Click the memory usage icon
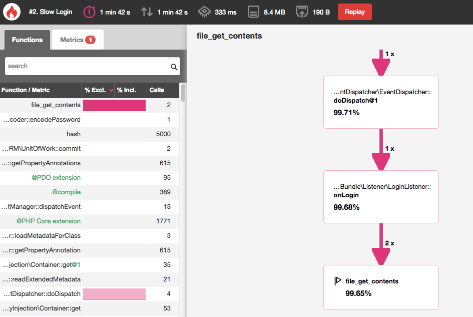The image size is (473, 317). 253,12
